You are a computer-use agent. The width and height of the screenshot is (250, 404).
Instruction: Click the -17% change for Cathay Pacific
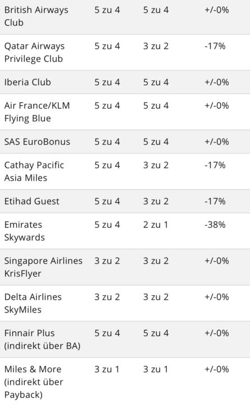pyautogui.click(x=215, y=165)
